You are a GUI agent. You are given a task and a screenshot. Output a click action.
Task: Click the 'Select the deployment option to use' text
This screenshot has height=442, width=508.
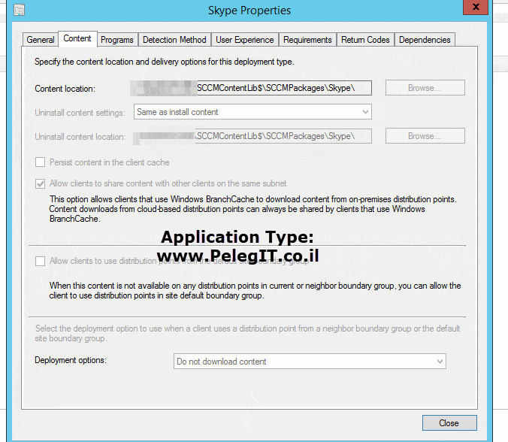(x=247, y=334)
